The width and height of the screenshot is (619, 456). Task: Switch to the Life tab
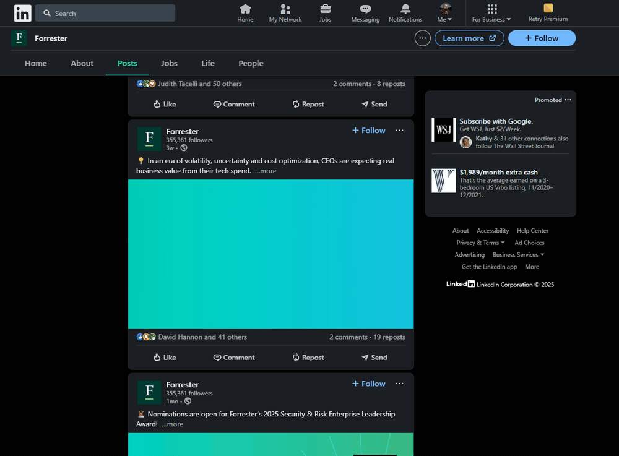tap(208, 64)
